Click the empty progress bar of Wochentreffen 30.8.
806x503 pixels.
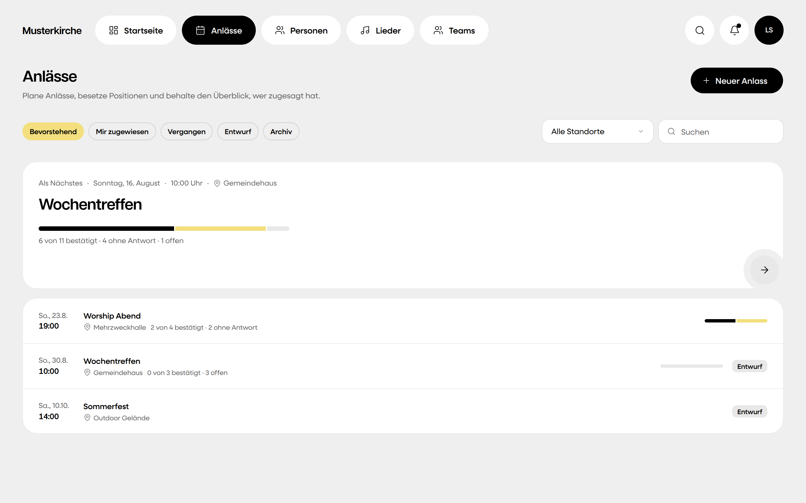pos(692,366)
